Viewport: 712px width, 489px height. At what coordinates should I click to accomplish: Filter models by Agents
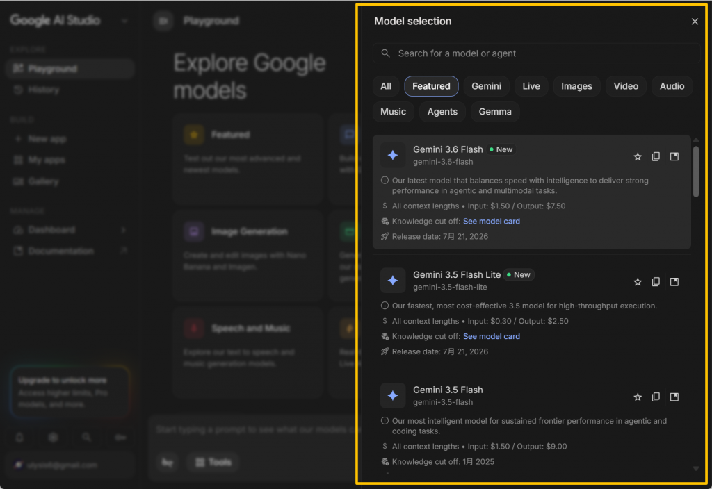(x=442, y=112)
